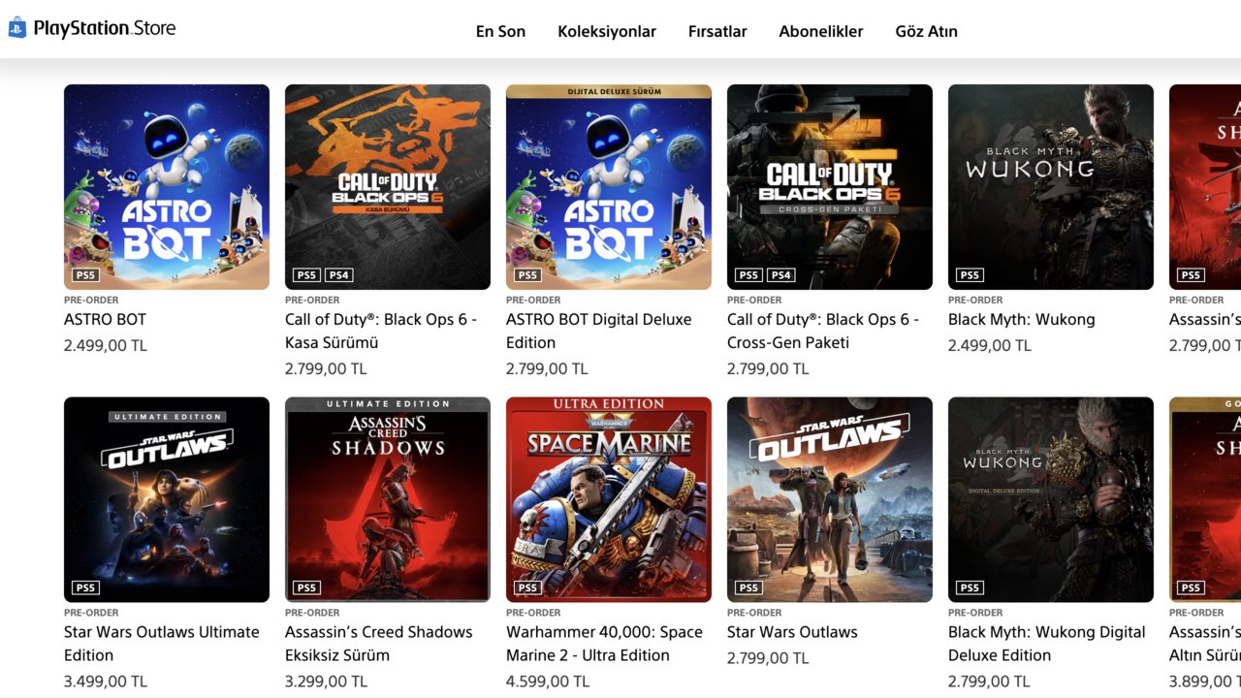This screenshot has height=698, width=1241.
Task: Click the Black Myth: Wukong title text
Action: coord(1022,319)
